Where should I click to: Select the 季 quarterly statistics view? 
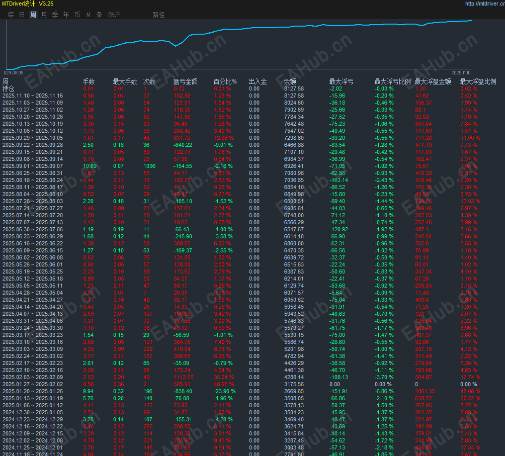point(54,15)
